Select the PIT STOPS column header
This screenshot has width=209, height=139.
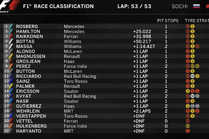168,21
